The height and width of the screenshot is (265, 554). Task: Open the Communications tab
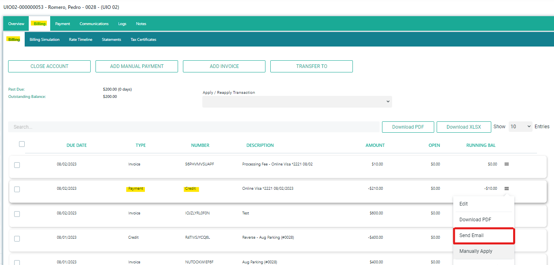coord(94,24)
